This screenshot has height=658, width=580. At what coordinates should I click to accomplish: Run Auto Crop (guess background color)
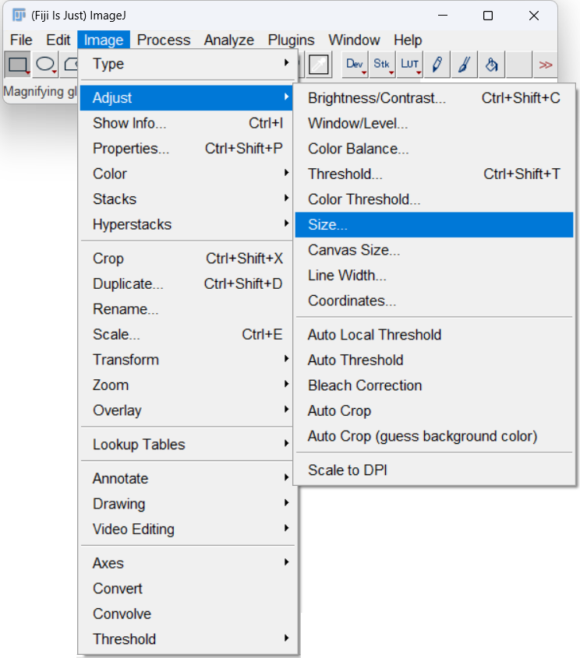[x=434, y=436]
